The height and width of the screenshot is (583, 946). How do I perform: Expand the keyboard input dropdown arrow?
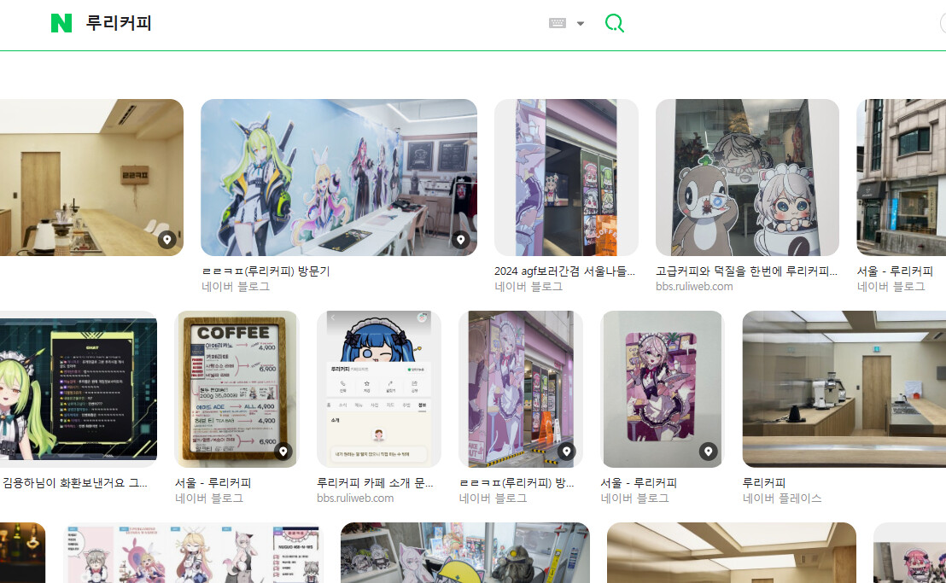[x=581, y=24]
